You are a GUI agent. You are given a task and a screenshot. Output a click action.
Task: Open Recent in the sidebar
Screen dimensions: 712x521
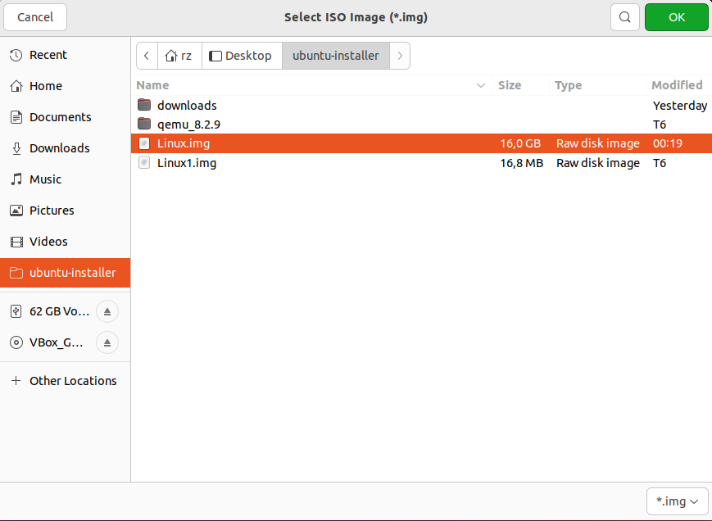coord(48,55)
